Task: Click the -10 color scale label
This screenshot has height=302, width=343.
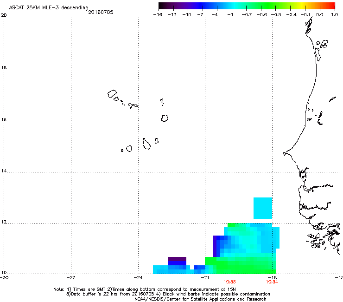Action: (187, 15)
